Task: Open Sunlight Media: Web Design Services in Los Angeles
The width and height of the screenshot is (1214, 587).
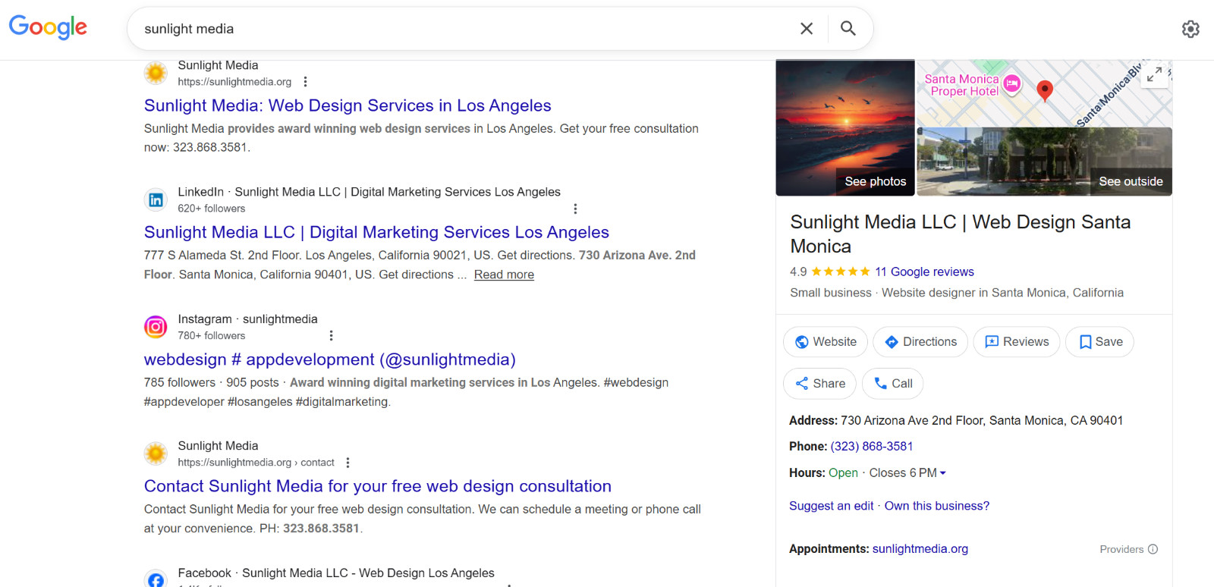Action: (x=348, y=105)
